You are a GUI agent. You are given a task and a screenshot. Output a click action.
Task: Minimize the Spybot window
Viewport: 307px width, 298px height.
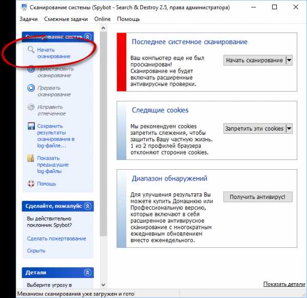coord(254,7)
